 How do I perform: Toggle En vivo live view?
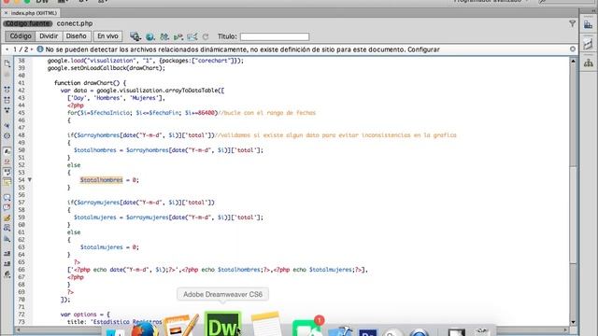(x=107, y=36)
